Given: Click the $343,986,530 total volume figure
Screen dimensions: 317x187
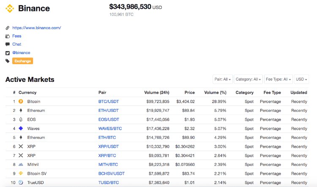Looking at the screenshot, I should pos(130,7).
